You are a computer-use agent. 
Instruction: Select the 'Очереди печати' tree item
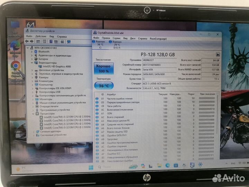(49, 106)
